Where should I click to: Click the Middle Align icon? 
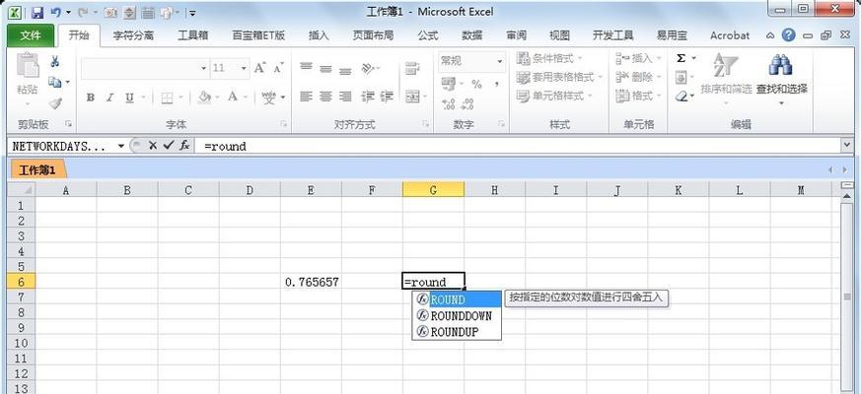[x=325, y=68]
